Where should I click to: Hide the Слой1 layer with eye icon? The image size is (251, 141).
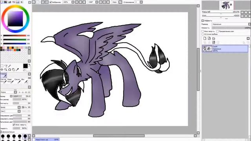coord(204,47)
